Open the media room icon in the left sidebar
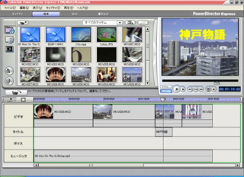 (x=9, y=30)
